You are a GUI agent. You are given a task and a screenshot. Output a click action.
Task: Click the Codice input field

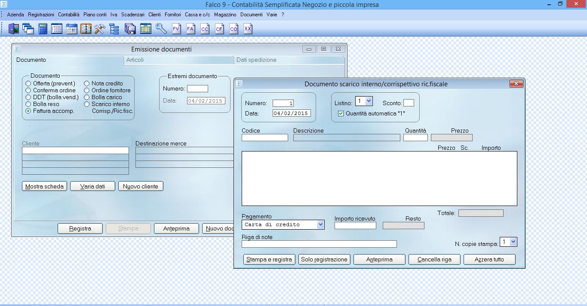[265, 138]
